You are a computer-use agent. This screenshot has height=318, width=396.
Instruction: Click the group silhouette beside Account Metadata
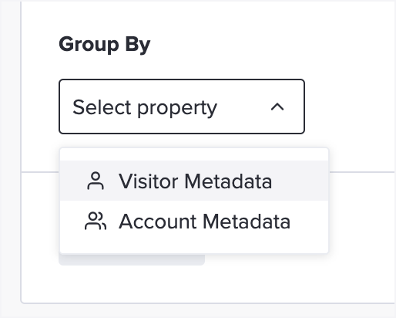point(96,221)
